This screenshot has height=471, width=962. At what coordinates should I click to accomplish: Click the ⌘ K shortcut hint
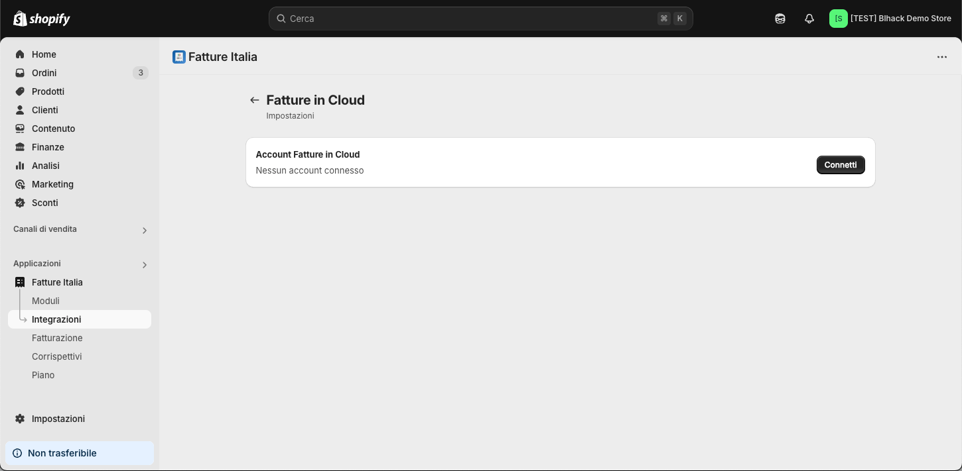click(671, 19)
